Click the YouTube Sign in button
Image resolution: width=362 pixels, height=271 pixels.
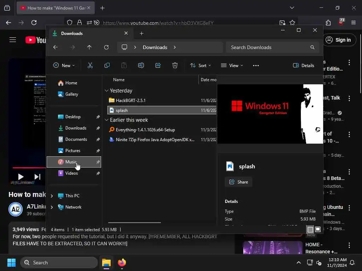(x=339, y=40)
